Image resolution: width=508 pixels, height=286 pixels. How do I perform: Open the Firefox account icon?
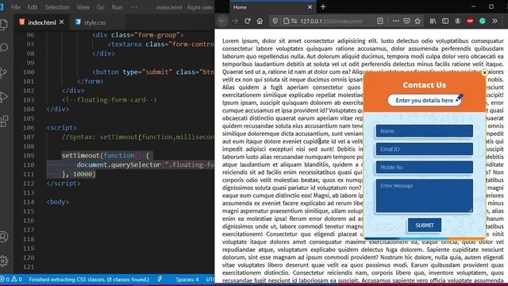coord(457,21)
